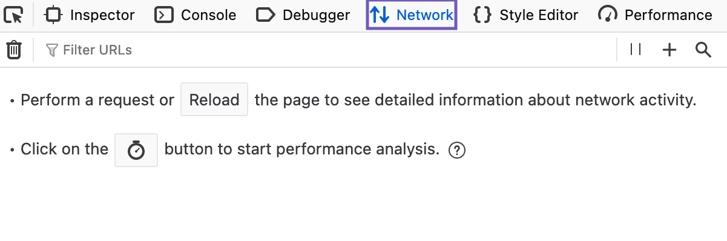Image resolution: width=727 pixels, height=241 pixels.
Task: Click the Debugger tab's tag-shaped icon
Action: (266, 15)
